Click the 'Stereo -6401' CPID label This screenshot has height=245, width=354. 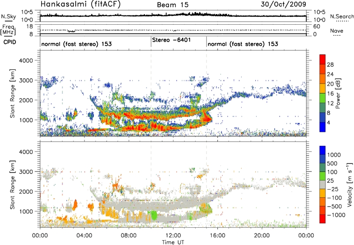[x=171, y=40]
